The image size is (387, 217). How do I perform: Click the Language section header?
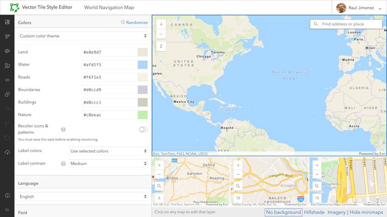(x=28, y=183)
